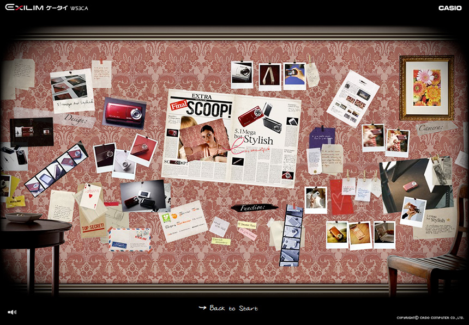Click the red camera phone photo under Design

124,113
